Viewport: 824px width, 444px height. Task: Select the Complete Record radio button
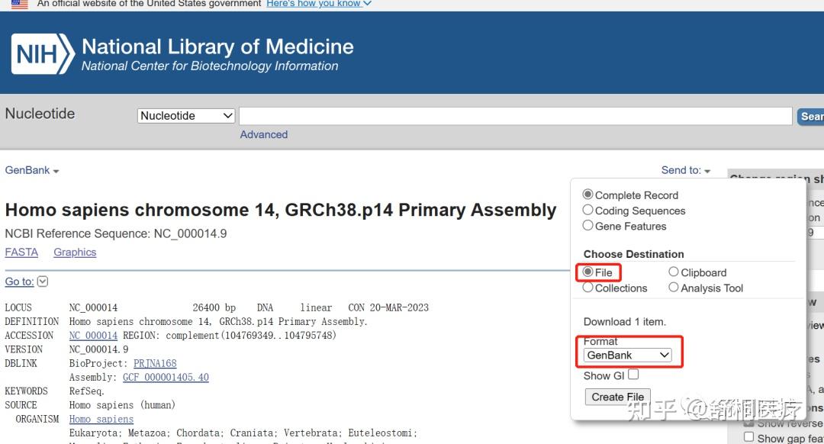[x=587, y=195]
